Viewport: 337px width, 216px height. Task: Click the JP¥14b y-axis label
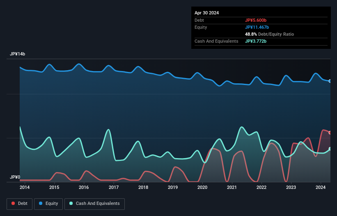17,54
